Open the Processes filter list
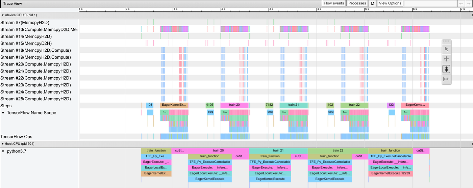This screenshot has width=473, height=188. click(x=357, y=3)
